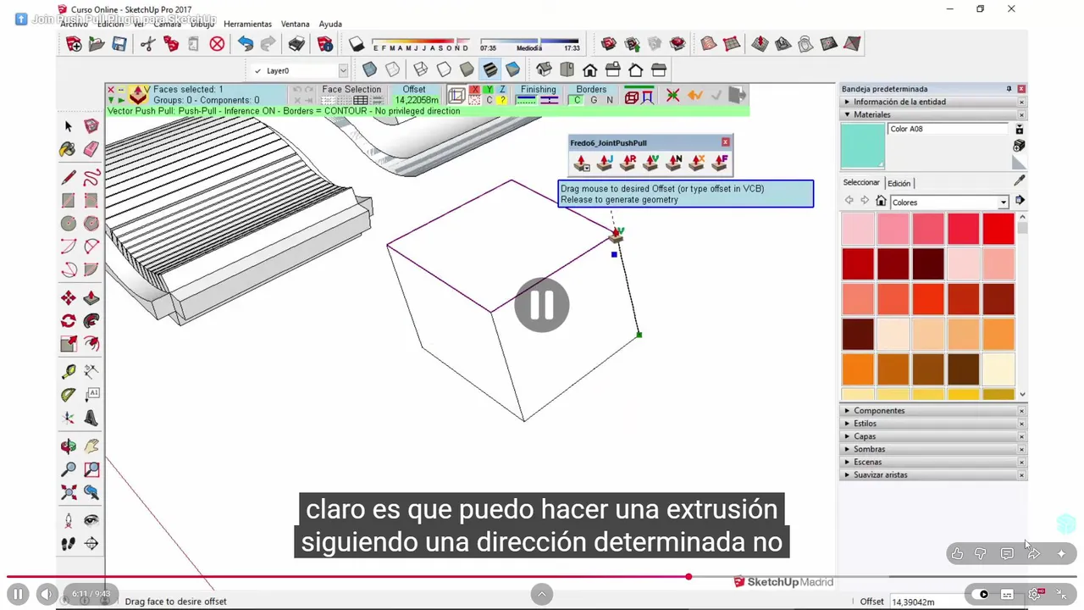This screenshot has width=1084, height=610.
Task: Open the Ventana menu
Action: coord(296,24)
